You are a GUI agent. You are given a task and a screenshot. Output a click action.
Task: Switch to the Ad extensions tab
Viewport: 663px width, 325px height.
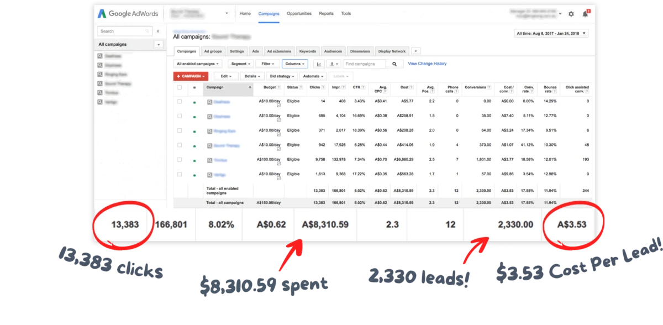[x=279, y=51]
